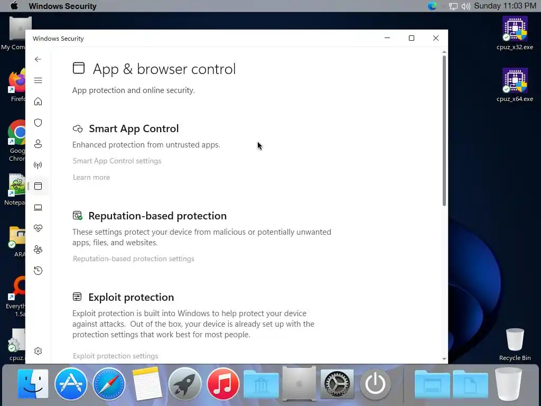Click the scrollbar down arrow
The width and height of the screenshot is (541, 406).
(444, 359)
